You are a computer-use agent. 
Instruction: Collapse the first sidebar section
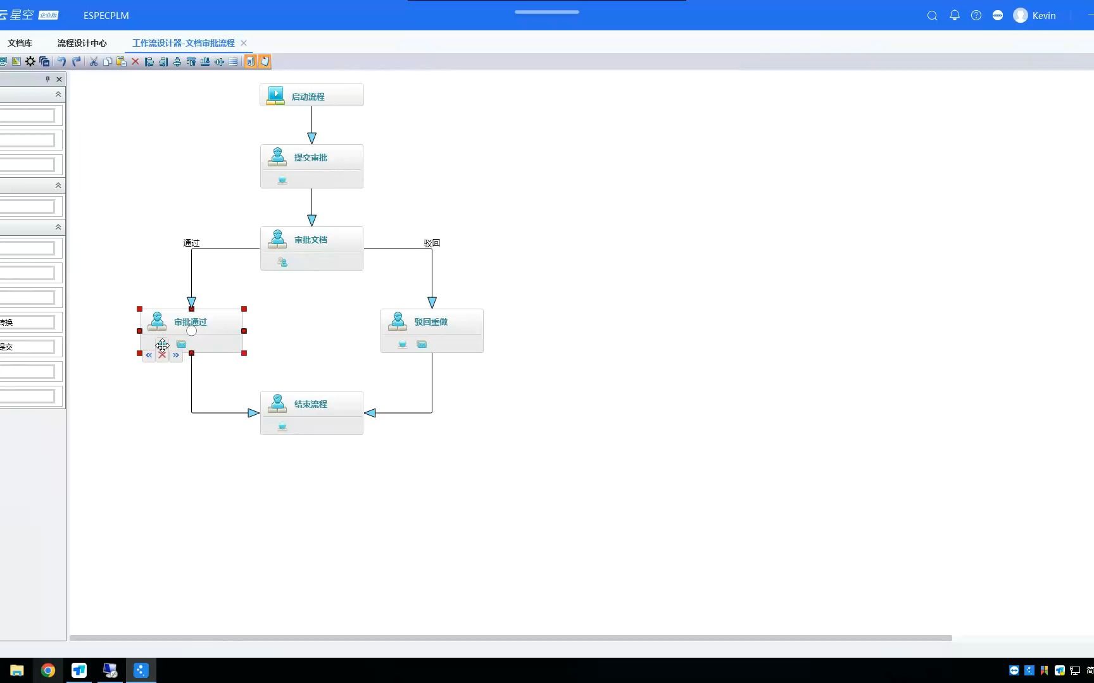click(x=58, y=94)
